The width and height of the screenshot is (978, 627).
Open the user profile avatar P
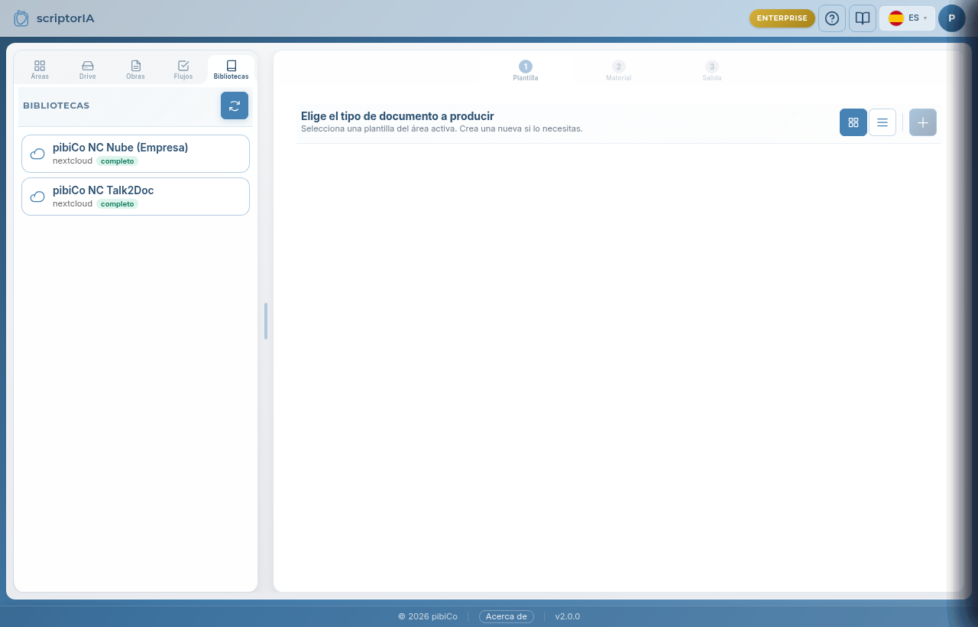(952, 18)
